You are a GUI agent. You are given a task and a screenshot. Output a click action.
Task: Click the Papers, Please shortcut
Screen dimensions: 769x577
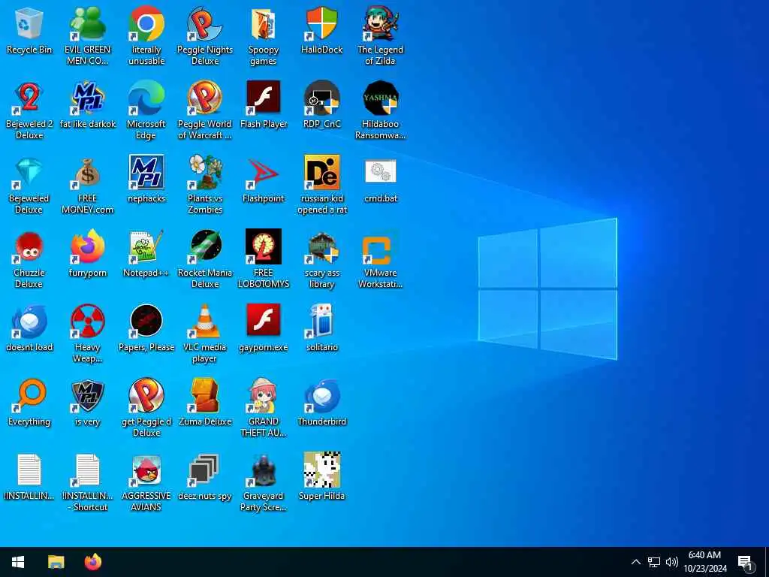click(146, 322)
